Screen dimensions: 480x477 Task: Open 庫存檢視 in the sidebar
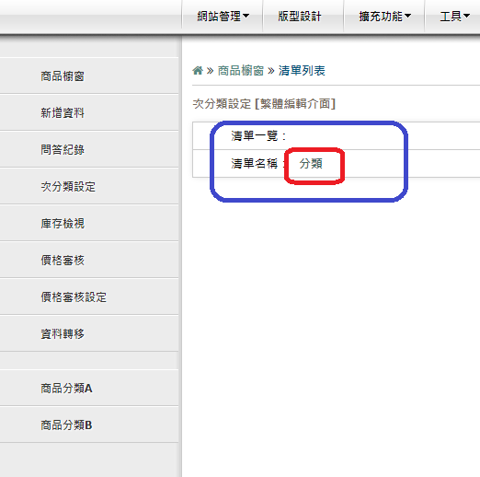point(89,224)
